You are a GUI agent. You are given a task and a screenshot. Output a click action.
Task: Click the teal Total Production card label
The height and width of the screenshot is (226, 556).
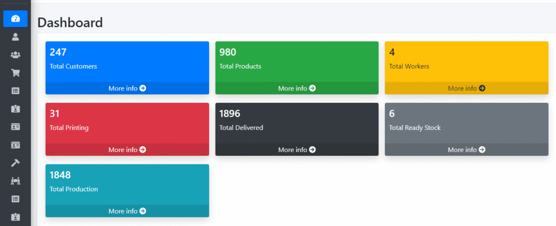74,189
